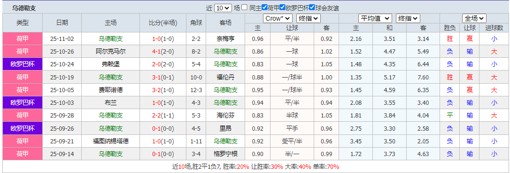This screenshot has width=510, height=173.
Task: Click the home odds value 2.75
Action: (x=356, y=128)
